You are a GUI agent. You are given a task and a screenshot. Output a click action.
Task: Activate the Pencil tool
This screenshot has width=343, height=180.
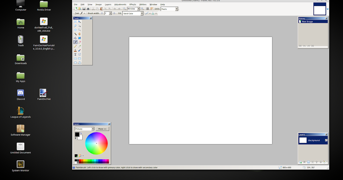tap(75, 46)
